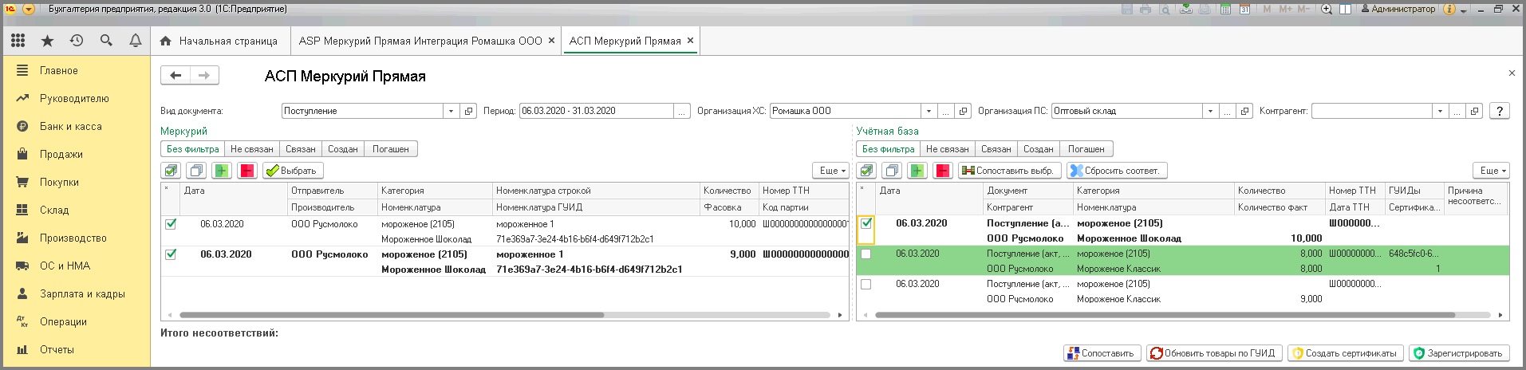Open the search magnifier icon
The width and height of the screenshot is (1526, 370).
(106, 40)
